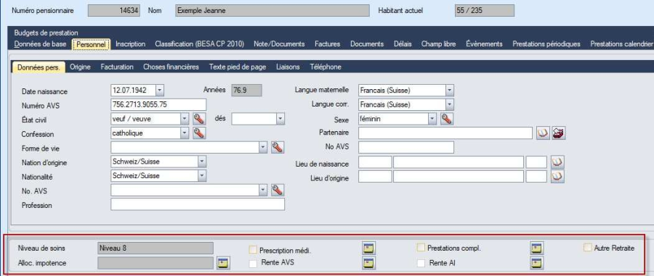This screenshot has width=654, height=276.
Task: Open the Date naissance calendar dropdown
Action: (160, 91)
